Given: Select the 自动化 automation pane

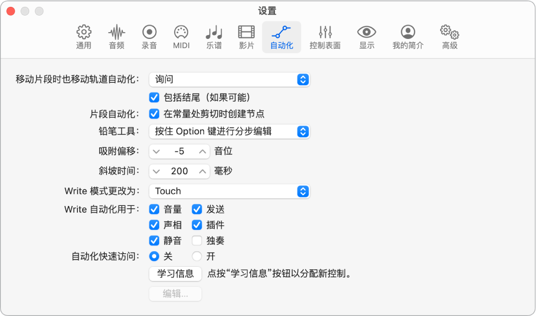Looking at the screenshot, I should [282, 37].
